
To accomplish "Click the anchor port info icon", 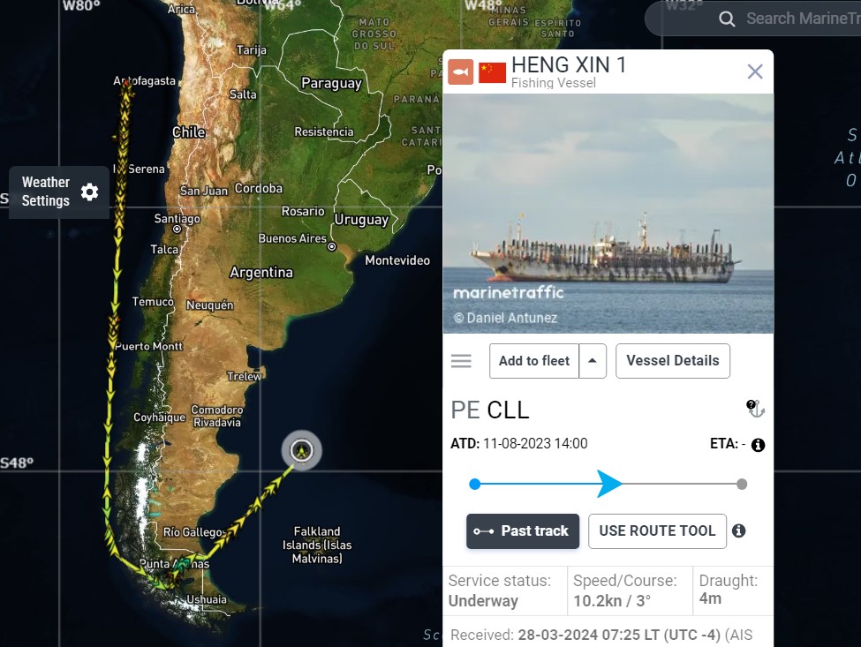I will click(756, 409).
